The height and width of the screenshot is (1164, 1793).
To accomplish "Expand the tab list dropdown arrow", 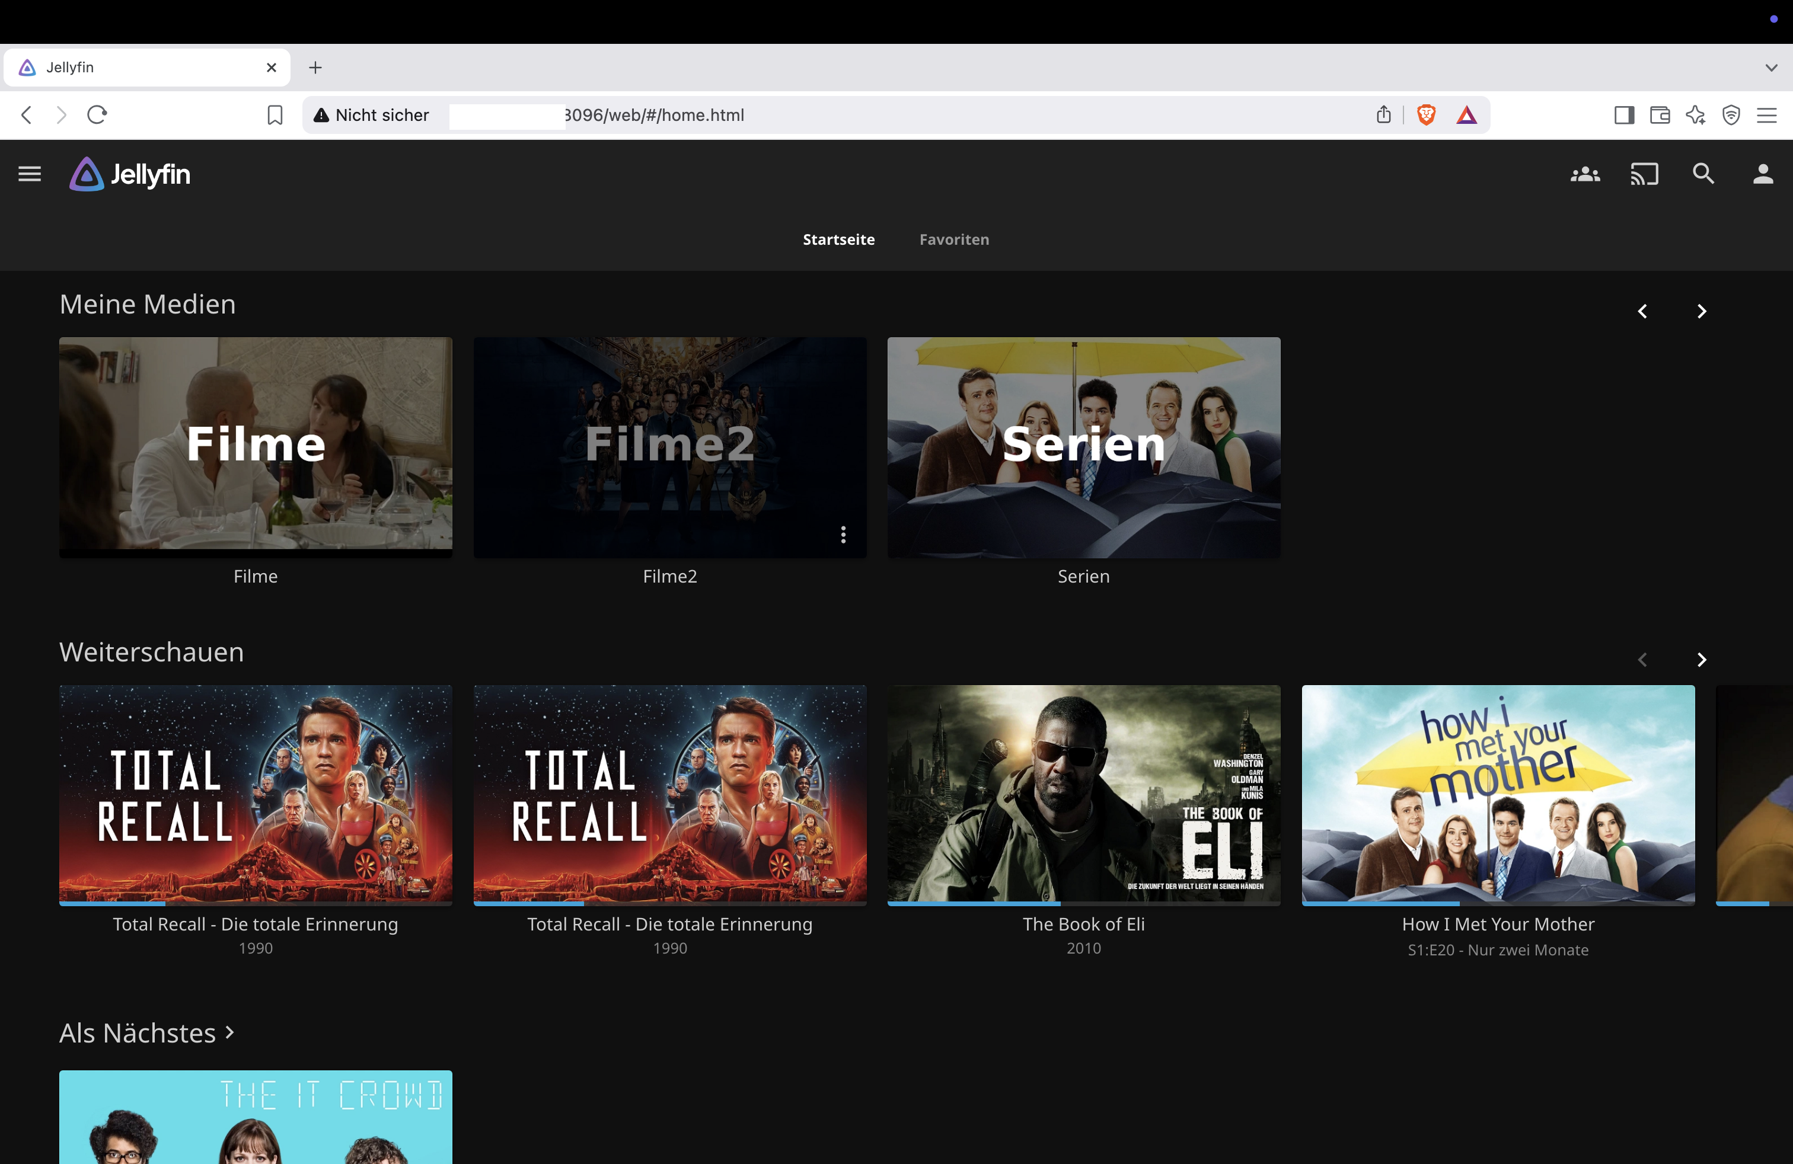I will [1771, 68].
